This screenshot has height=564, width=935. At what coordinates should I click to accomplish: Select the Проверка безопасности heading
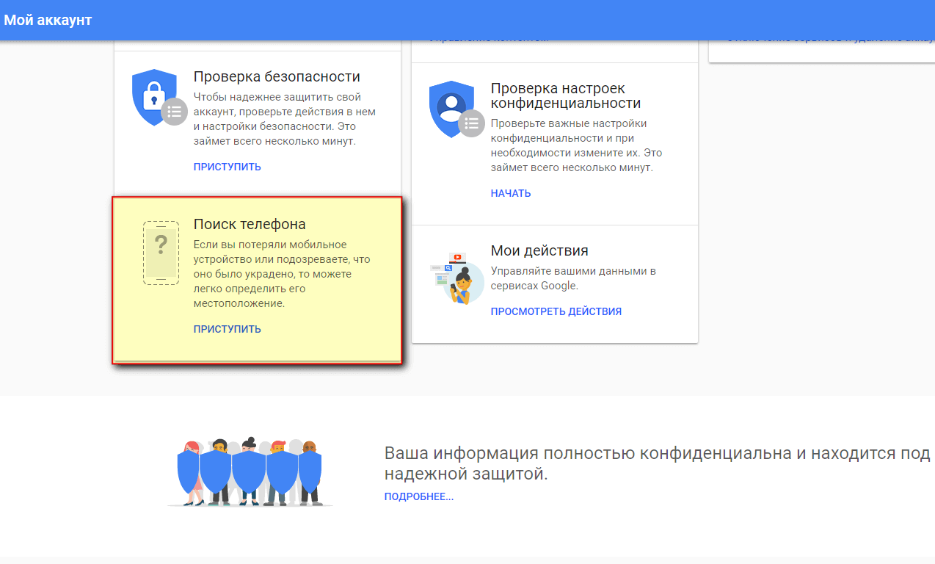coord(277,76)
